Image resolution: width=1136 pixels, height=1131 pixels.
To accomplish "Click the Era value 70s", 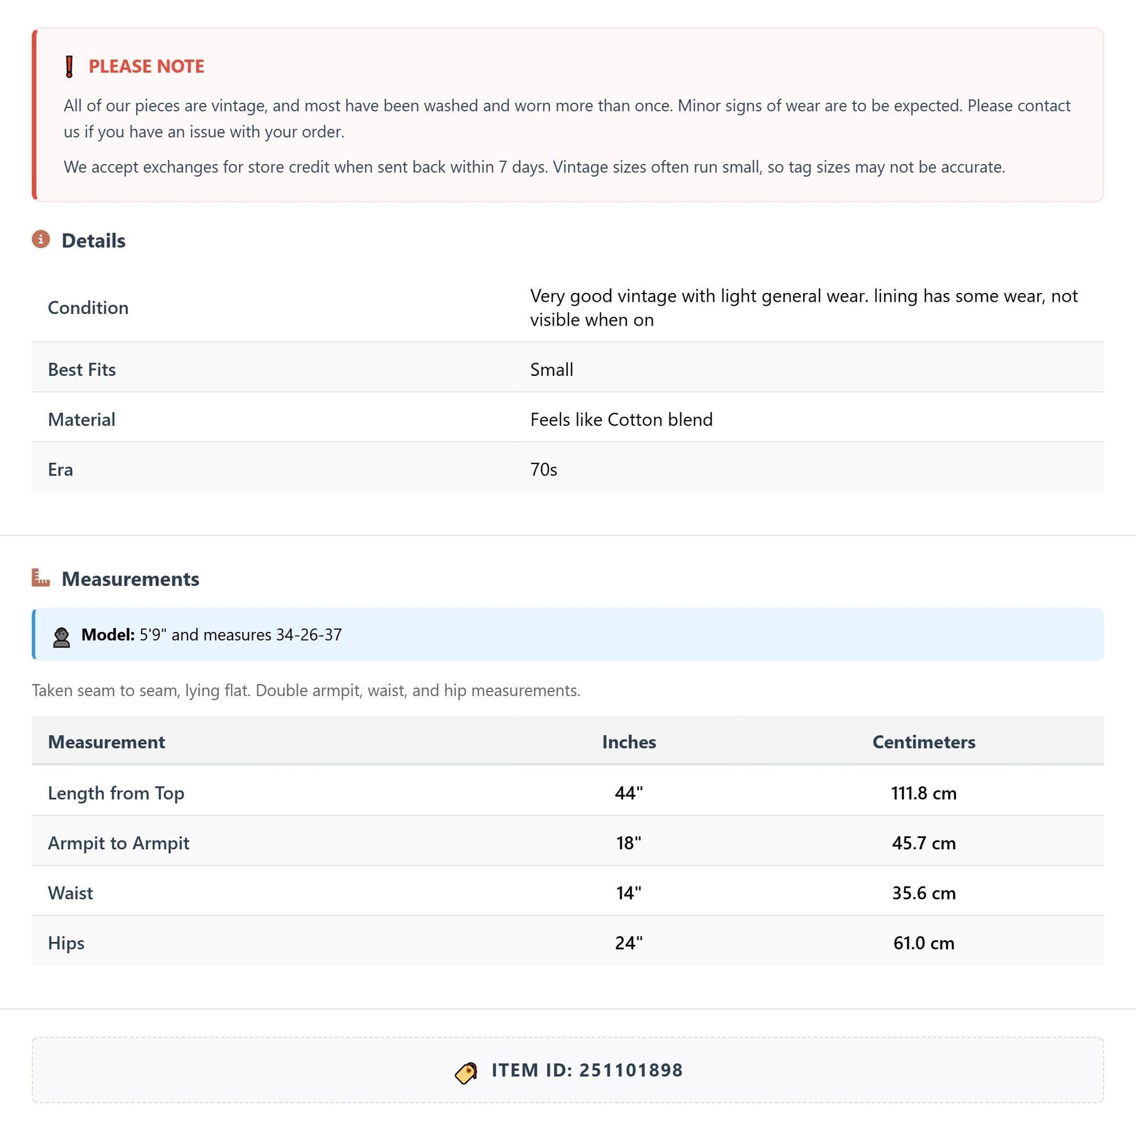I will [x=544, y=469].
